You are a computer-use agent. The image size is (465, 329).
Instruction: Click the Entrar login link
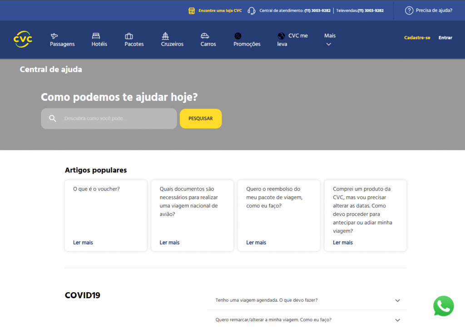coord(445,38)
